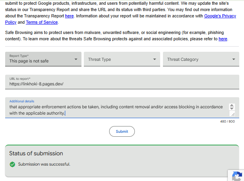Image resolution: width=244 pixels, height=181 pixels.
Task: Click the green success checkmark icon
Action: click(12, 164)
